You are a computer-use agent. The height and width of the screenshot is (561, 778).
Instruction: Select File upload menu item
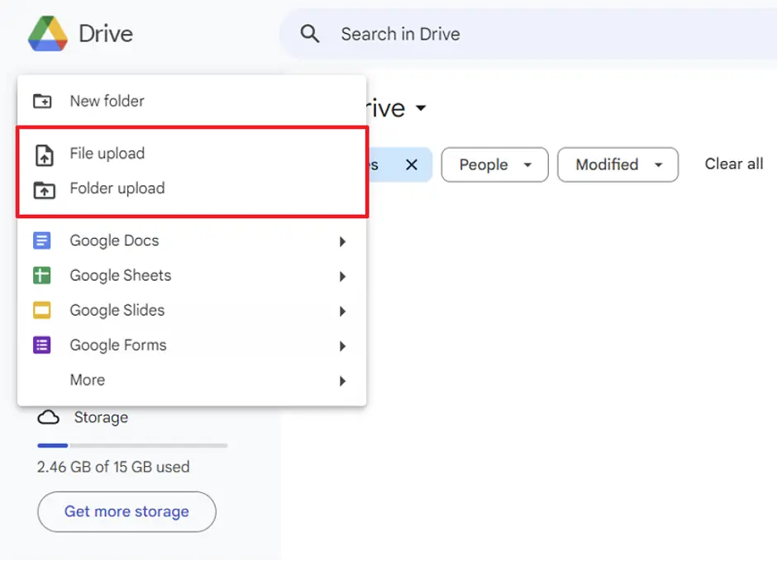tap(192, 154)
